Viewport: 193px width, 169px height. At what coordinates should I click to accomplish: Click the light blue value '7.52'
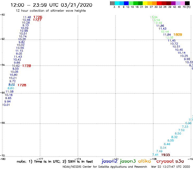point(181,130)
